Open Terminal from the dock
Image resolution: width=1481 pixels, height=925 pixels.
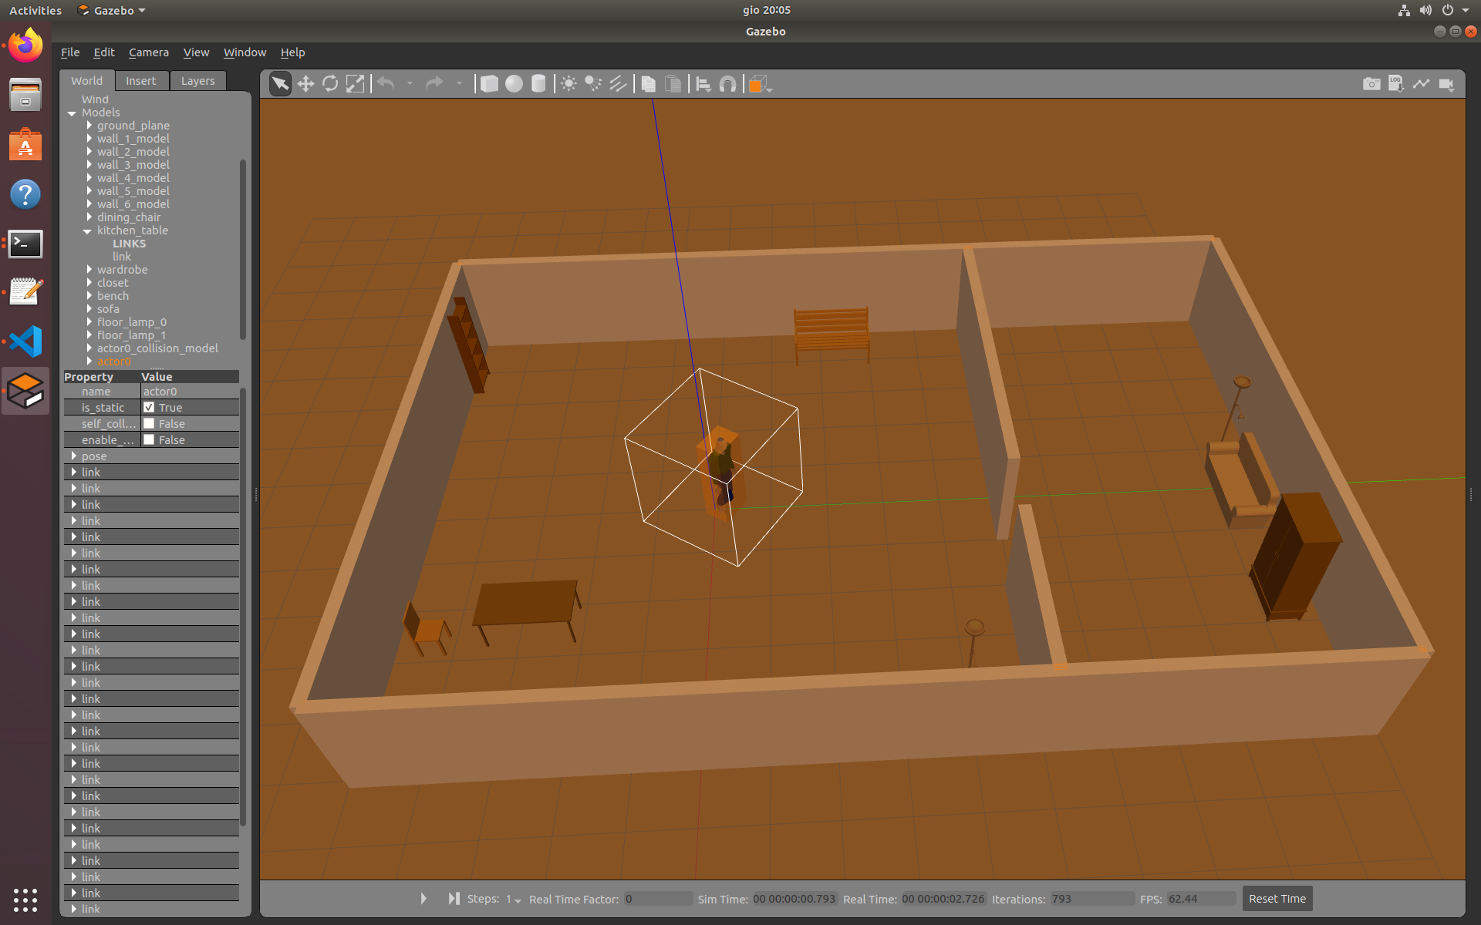[25, 244]
